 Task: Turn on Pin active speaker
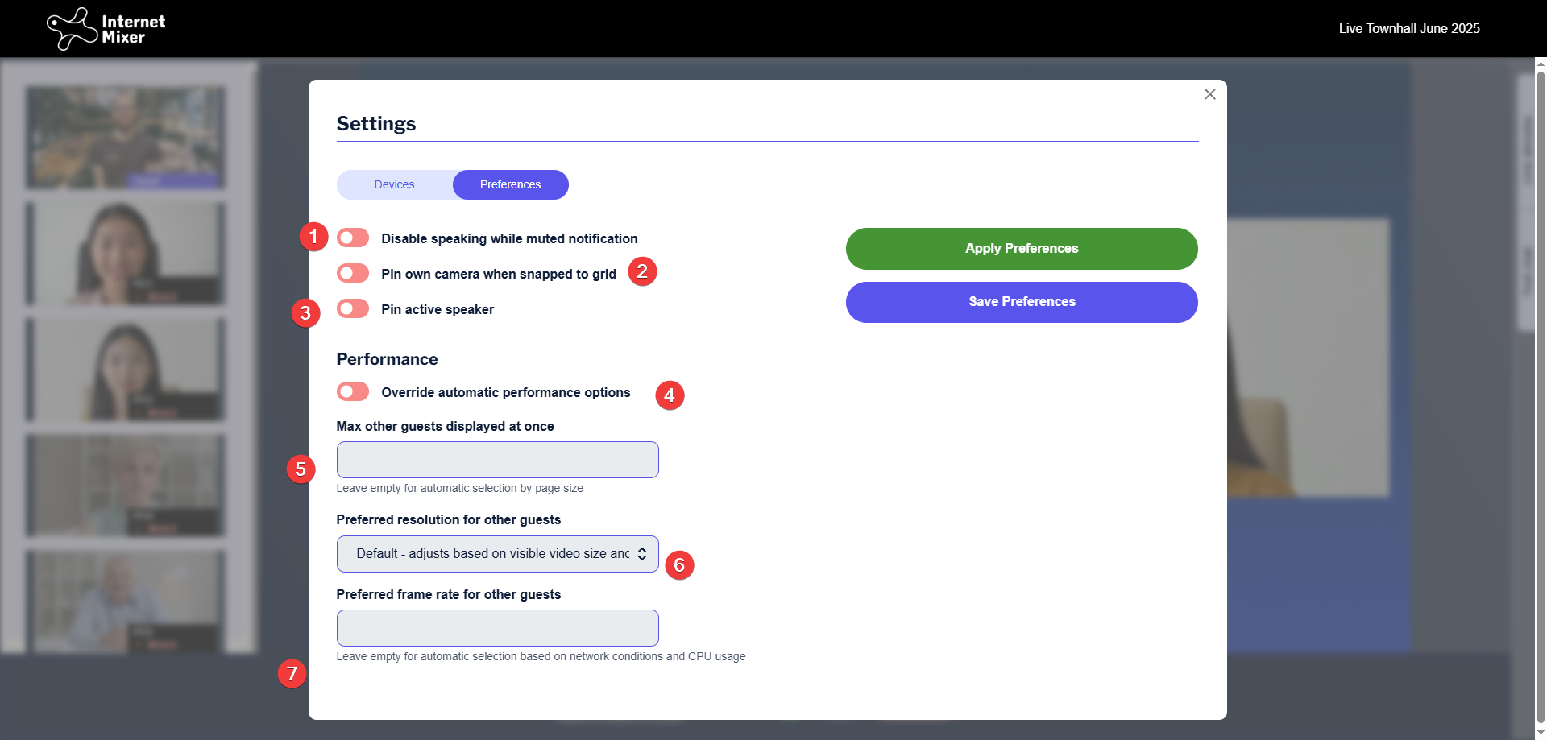tap(353, 308)
